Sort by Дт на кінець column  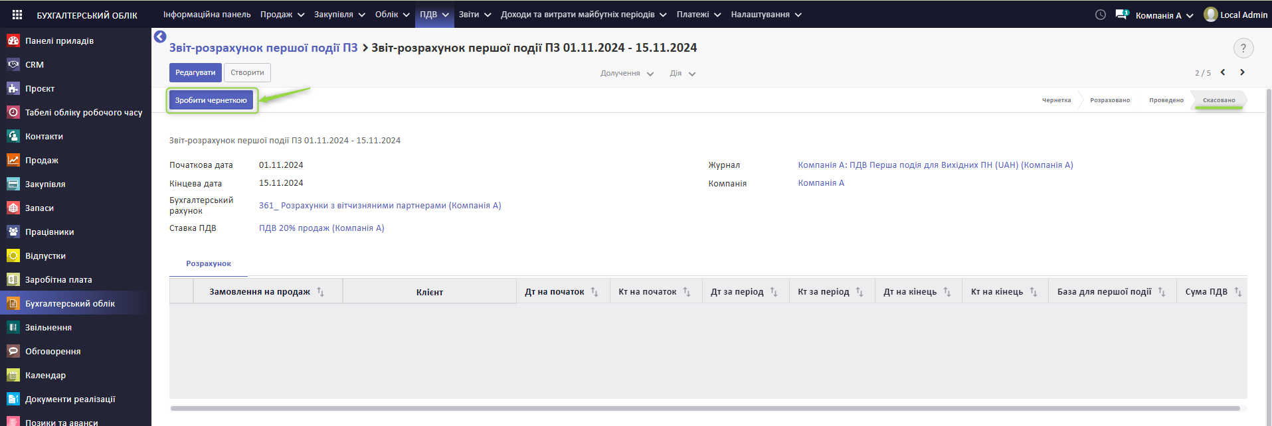[x=918, y=291]
